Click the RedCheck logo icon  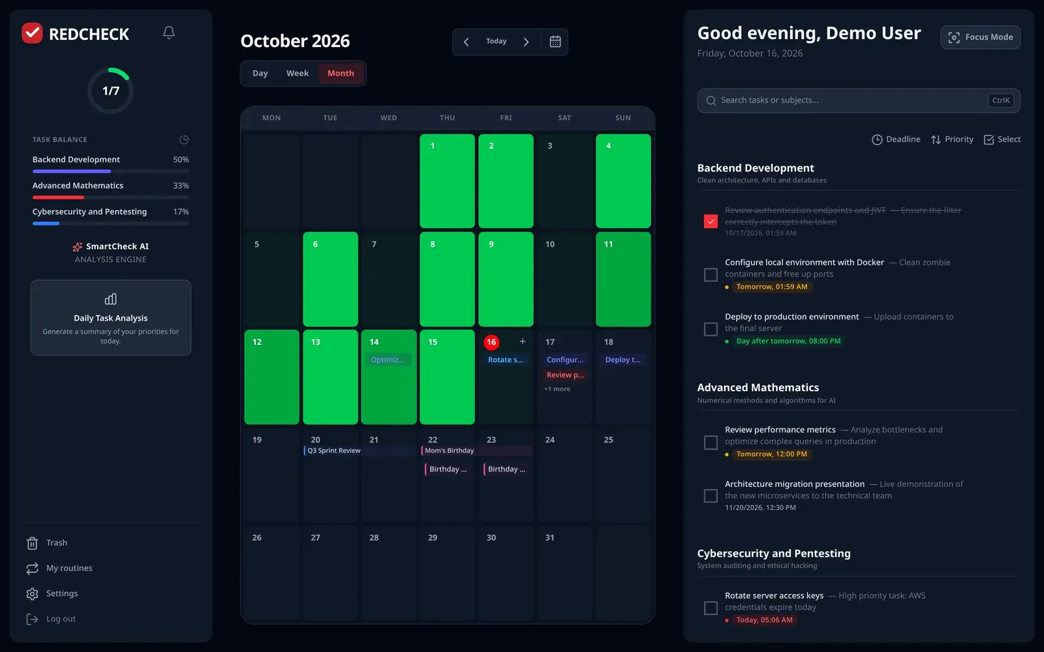pyautogui.click(x=32, y=33)
